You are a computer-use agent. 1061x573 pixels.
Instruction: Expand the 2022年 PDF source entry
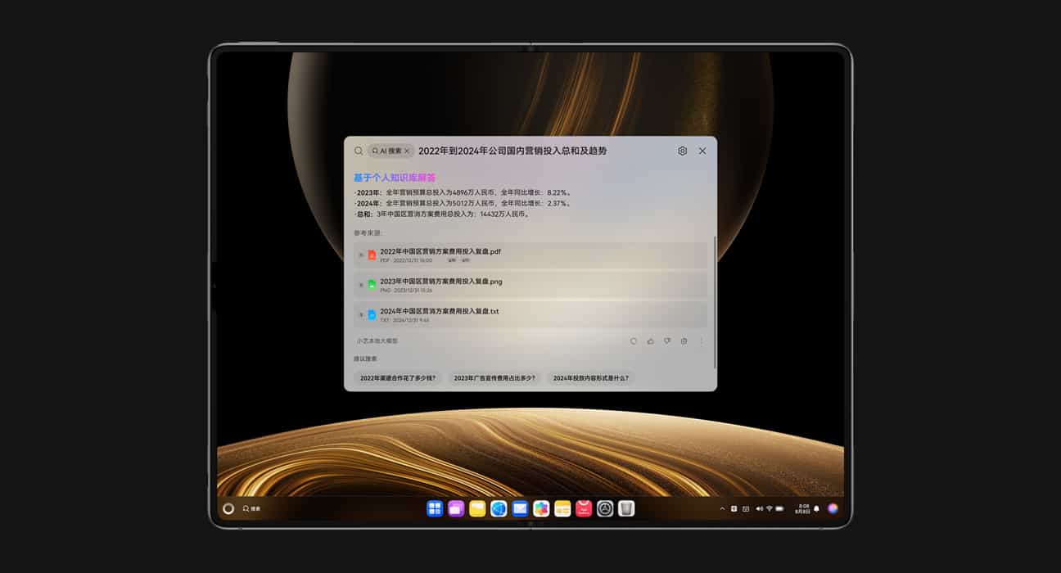[x=361, y=255]
